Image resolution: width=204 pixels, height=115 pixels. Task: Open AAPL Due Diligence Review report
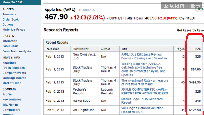[x=144, y=56]
